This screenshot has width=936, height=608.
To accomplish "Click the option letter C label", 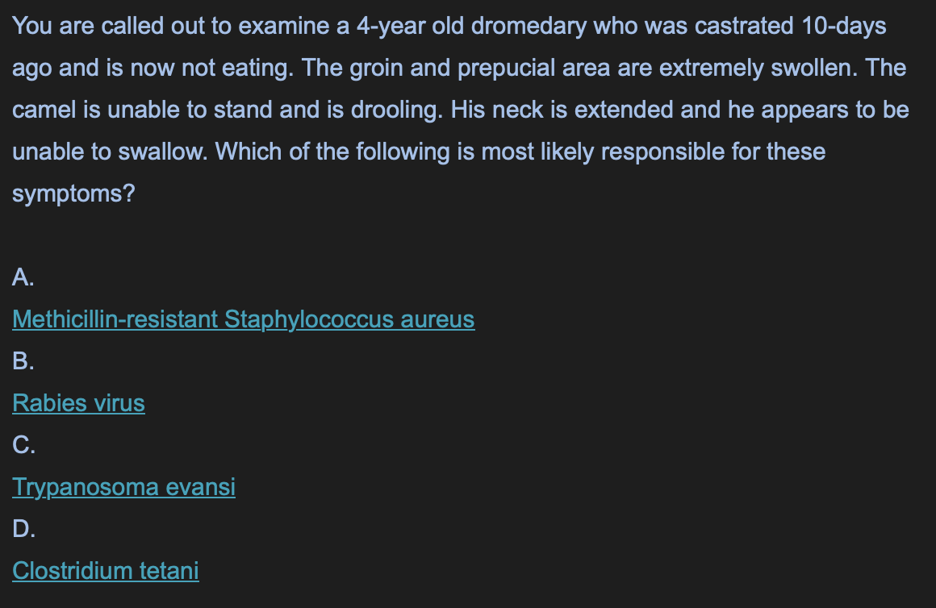I will 24,445.
